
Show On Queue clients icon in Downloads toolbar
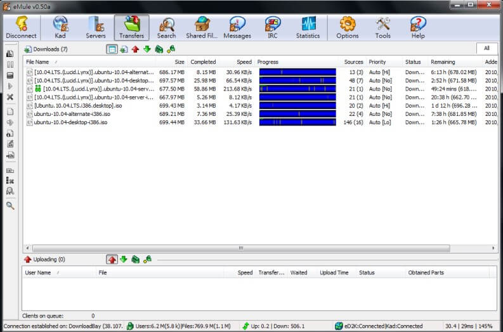159,49
